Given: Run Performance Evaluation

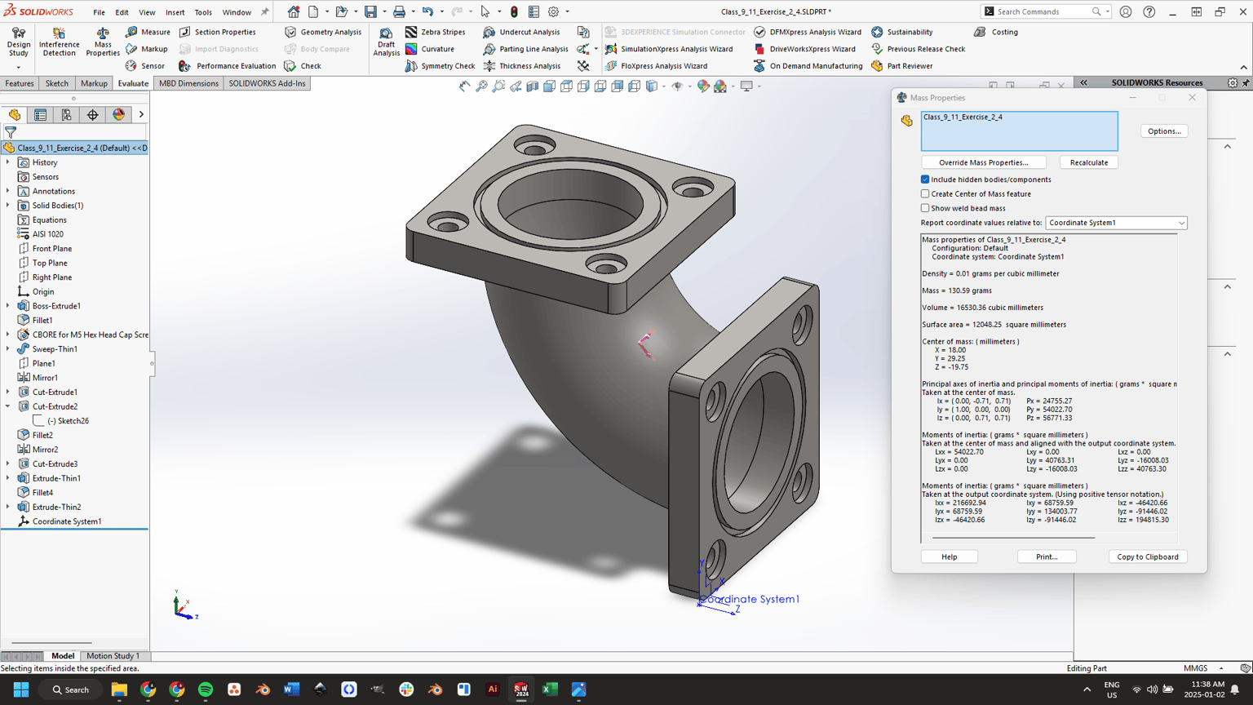Looking at the screenshot, I should coord(228,66).
